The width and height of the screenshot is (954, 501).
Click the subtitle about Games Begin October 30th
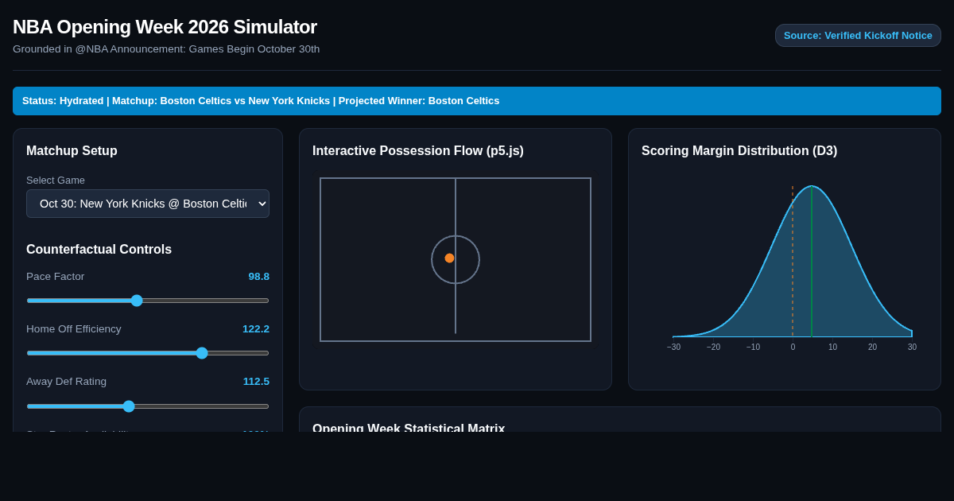tap(166, 49)
